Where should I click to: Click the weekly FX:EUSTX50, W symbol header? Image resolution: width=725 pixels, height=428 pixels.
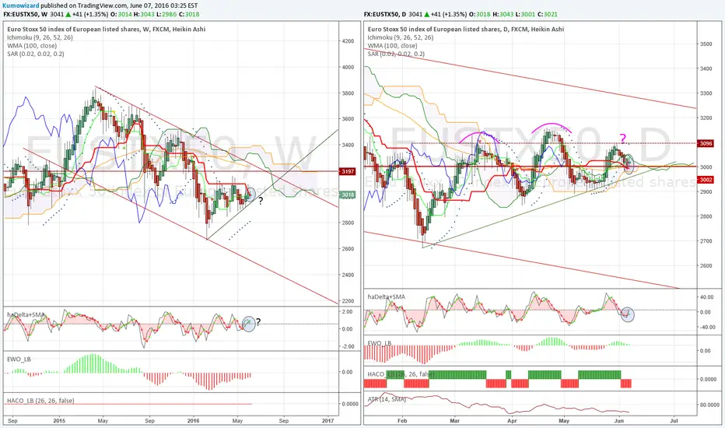coord(26,14)
